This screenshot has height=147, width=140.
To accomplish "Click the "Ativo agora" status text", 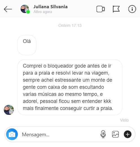I will click(43, 12).
